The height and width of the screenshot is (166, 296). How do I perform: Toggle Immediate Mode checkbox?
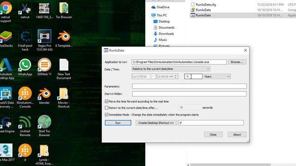[x=106, y=115]
